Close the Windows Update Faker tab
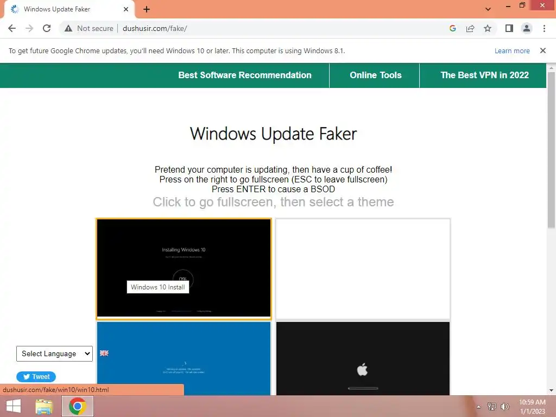Image resolution: width=556 pixels, height=417 pixels. coord(126,9)
